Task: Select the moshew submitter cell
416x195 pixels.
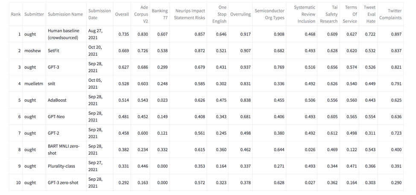Action: coord(32,50)
